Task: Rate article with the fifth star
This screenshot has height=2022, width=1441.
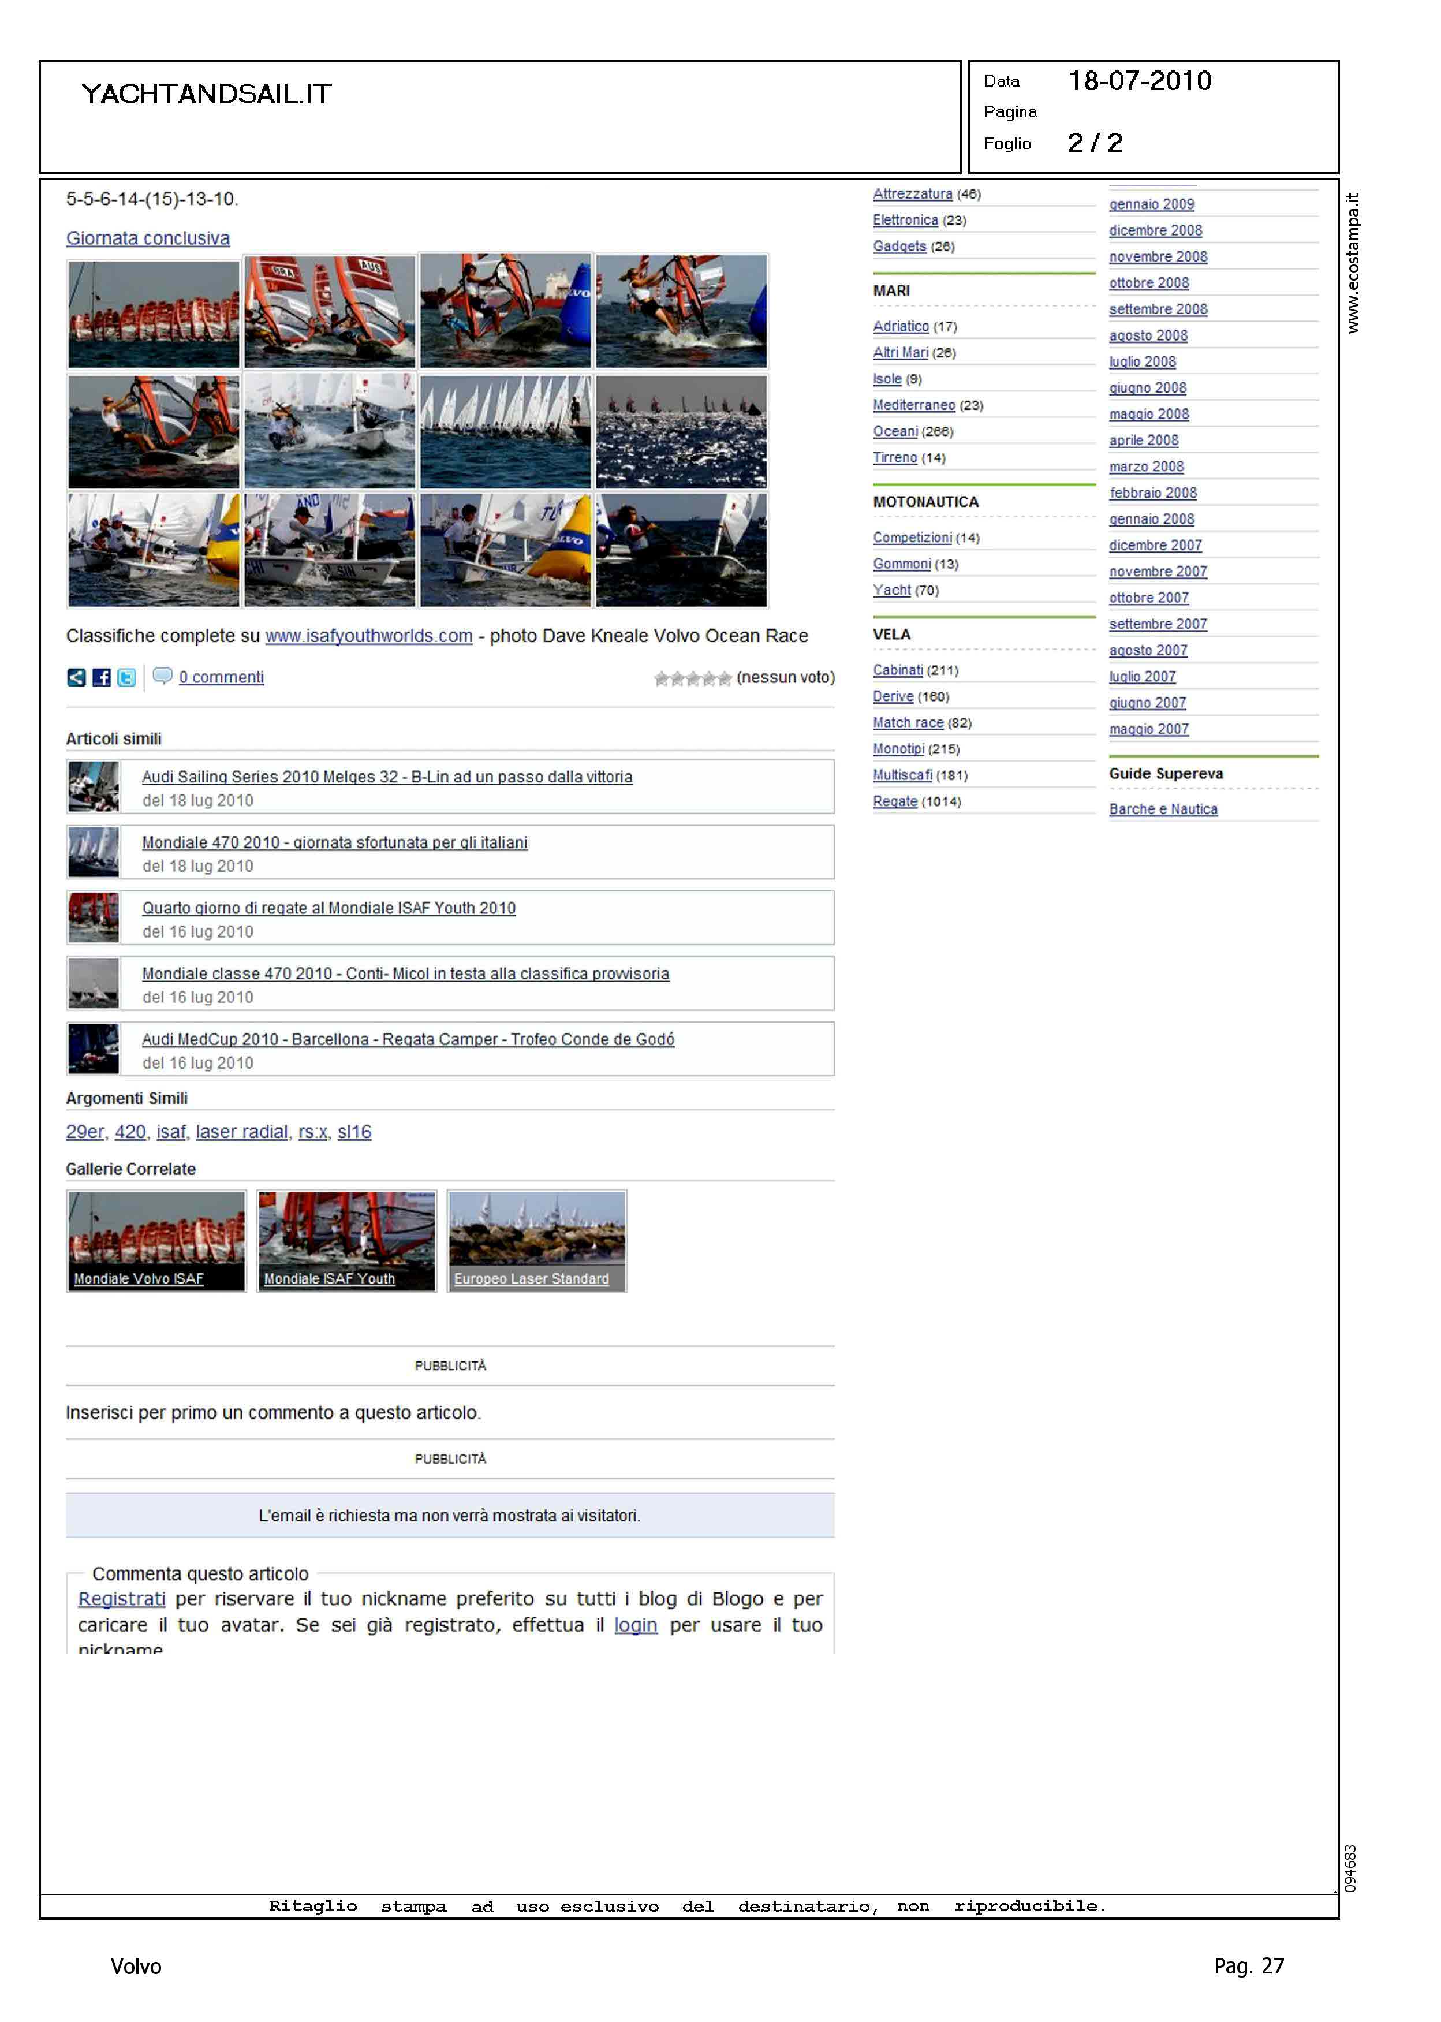Action: (x=725, y=679)
